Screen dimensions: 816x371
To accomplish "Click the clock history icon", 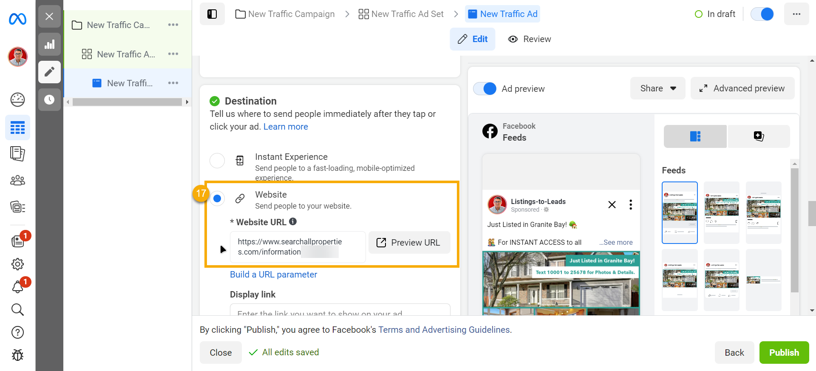I will (x=49, y=100).
